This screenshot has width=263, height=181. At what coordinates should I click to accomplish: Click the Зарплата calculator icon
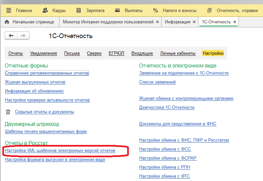(x=79, y=10)
